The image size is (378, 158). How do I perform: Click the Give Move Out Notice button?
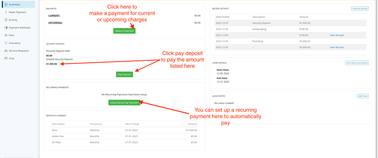[357, 63]
